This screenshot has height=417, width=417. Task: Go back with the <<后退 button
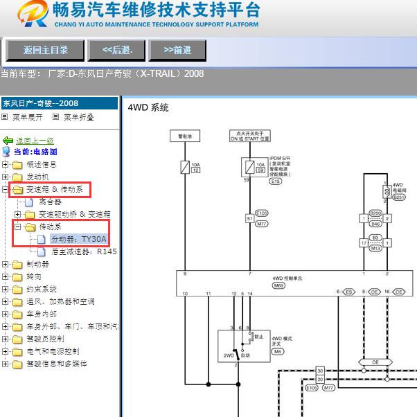click(x=116, y=51)
